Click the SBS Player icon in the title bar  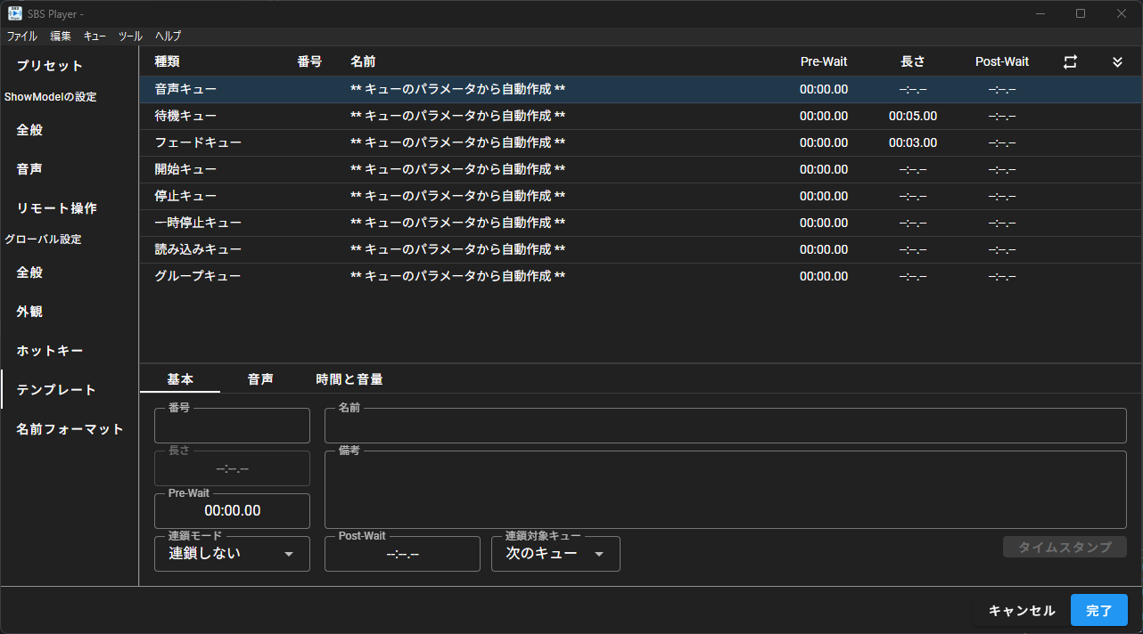pyautogui.click(x=12, y=12)
